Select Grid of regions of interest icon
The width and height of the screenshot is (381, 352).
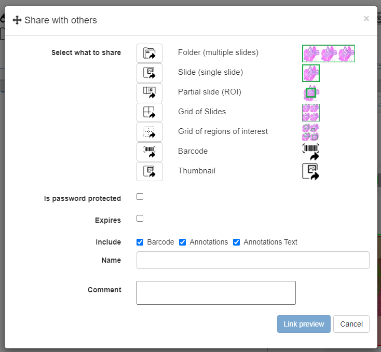pos(149,132)
